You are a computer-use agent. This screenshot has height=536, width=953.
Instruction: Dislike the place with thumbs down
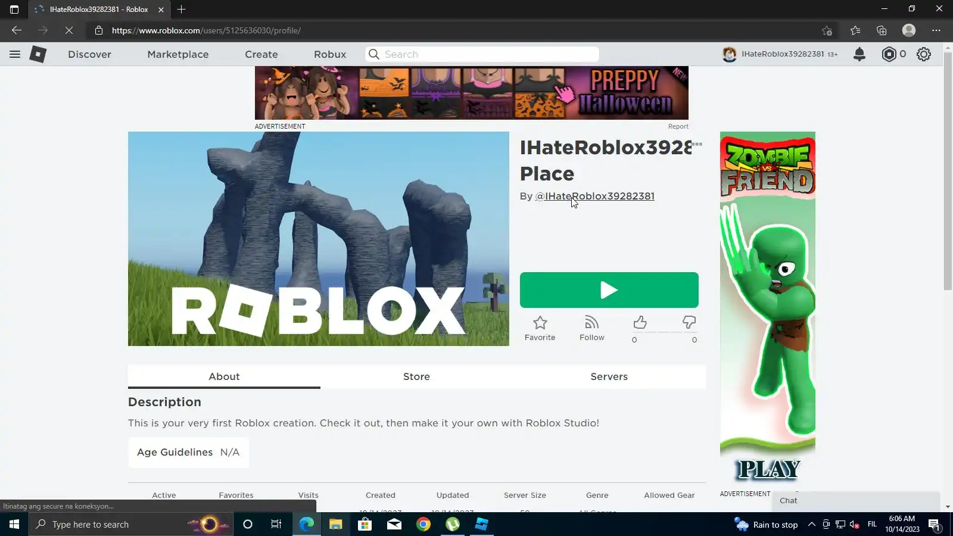tap(689, 322)
